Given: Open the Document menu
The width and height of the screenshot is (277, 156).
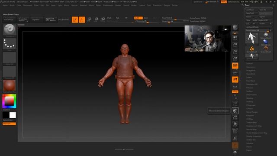Looking at the screenshot, I should [28, 5].
